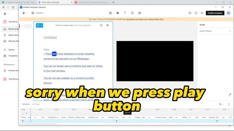Image resolution: width=234 pixels, height=131 pixels.
Task: Click the scene 1 label on timeline
Action: pyautogui.click(x=26, y=113)
